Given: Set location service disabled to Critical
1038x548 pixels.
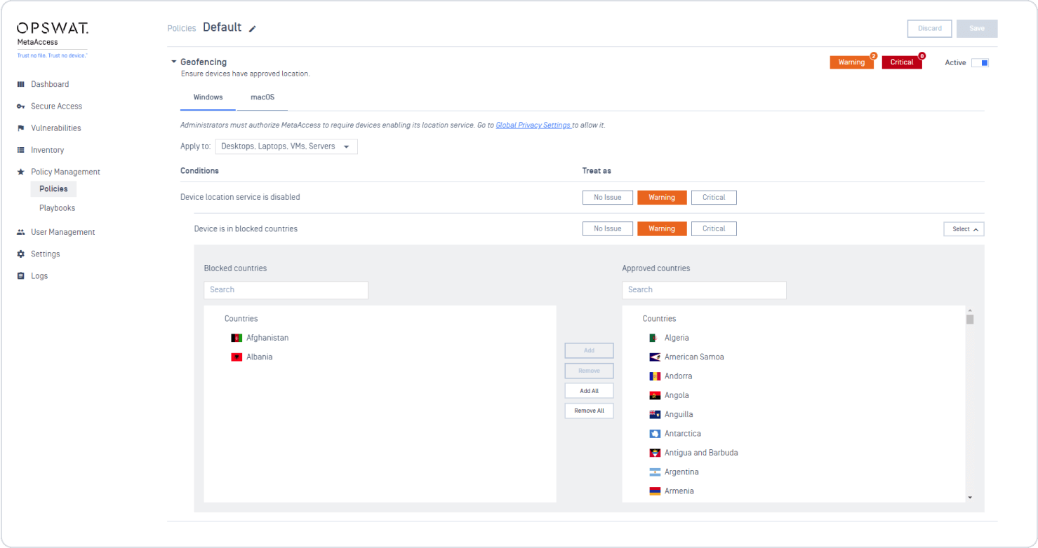Looking at the screenshot, I should coord(714,198).
